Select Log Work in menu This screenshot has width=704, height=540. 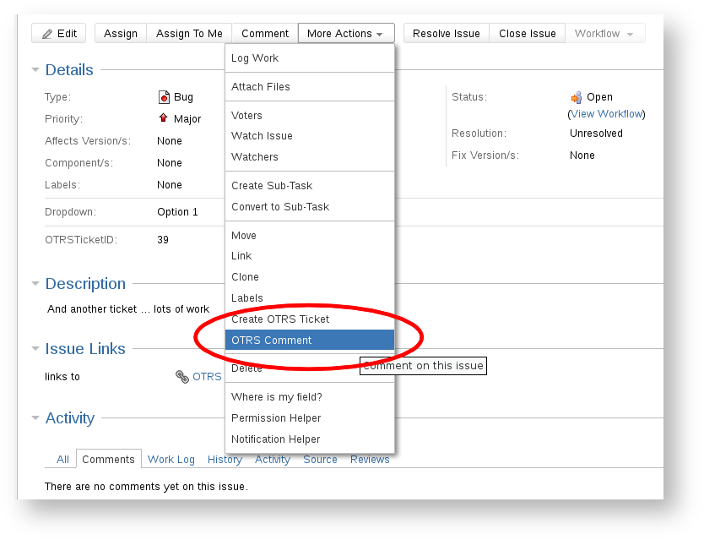(x=255, y=58)
